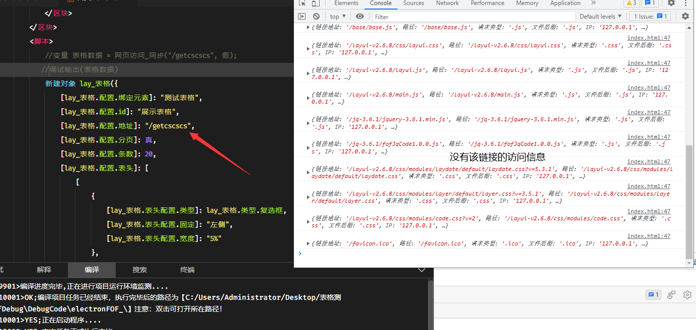Switch to the Sources tab
696x330 pixels.
point(414,3)
